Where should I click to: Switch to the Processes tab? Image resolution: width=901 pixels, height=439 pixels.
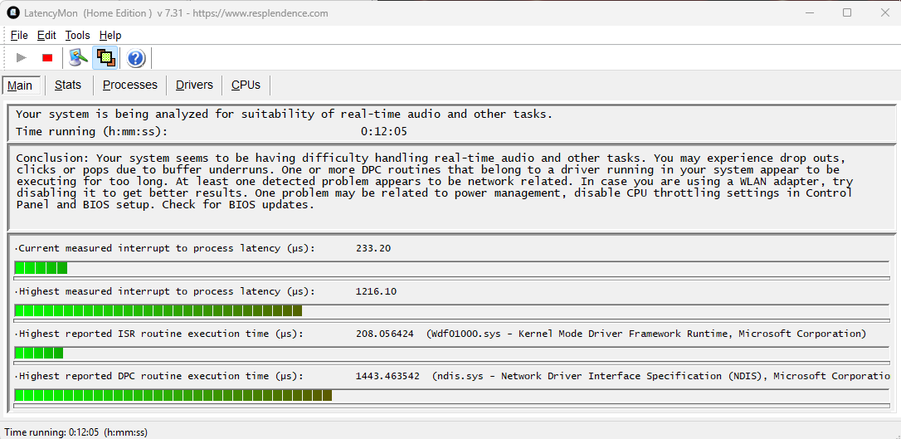(x=130, y=85)
